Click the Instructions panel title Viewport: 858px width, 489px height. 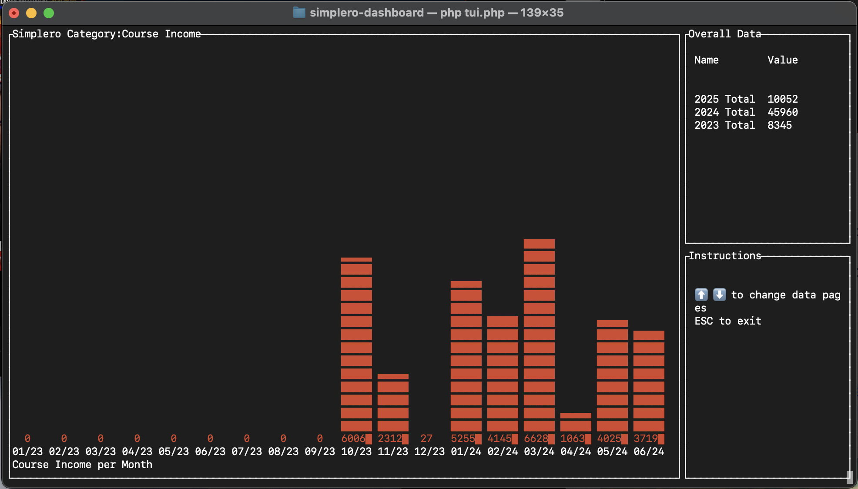(724, 255)
